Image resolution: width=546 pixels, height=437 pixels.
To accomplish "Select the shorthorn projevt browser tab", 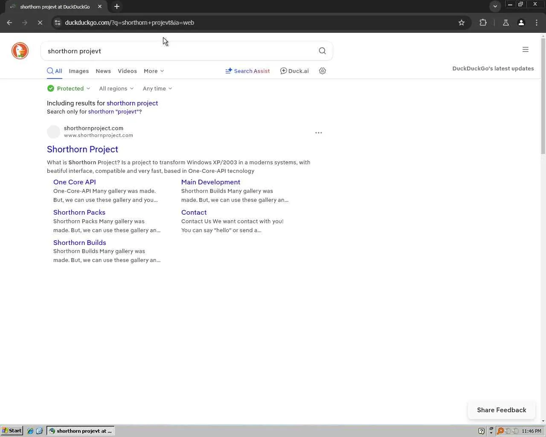I will click(x=55, y=6).
